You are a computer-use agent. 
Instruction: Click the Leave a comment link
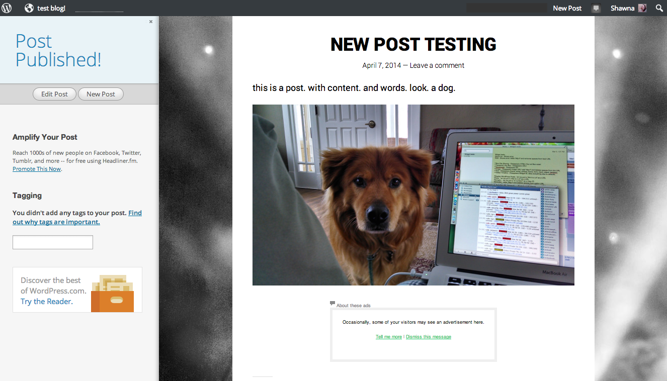[x=437, y=65]
